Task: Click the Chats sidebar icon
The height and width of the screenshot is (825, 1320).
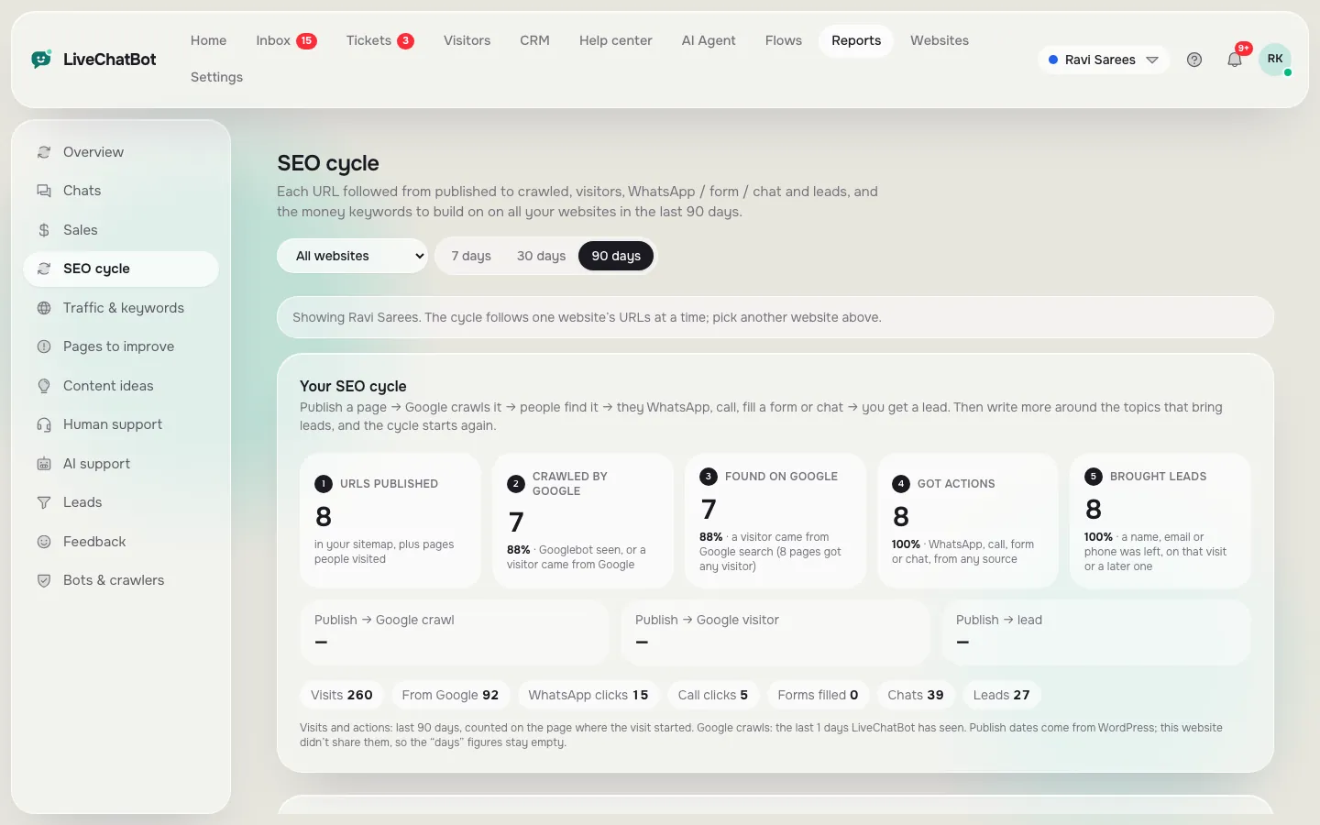Action: (x=44, y=191)
